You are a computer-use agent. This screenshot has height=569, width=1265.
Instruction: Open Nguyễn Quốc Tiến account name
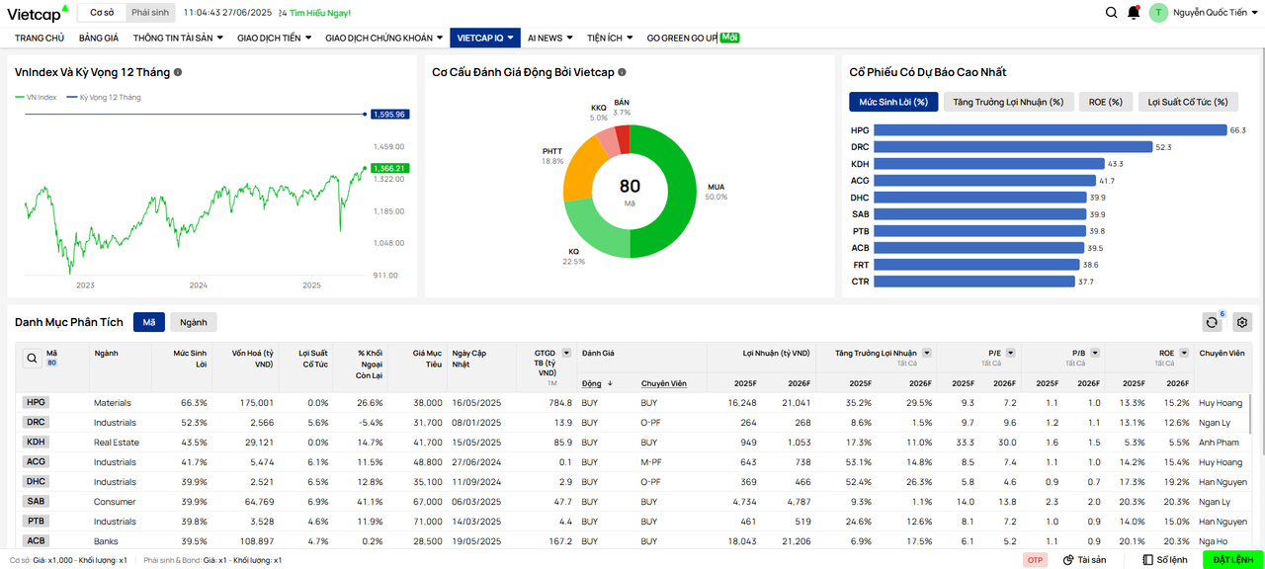pos(1210,13)
